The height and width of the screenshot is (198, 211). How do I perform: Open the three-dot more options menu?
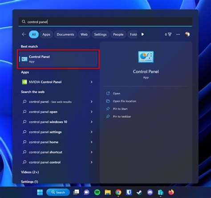(178, 34)
